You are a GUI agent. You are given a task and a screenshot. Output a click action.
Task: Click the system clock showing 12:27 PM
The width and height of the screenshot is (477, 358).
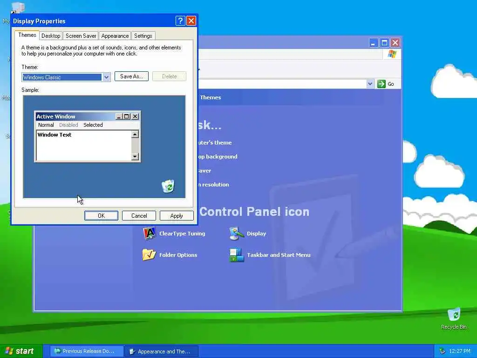(x=460, y=351)
